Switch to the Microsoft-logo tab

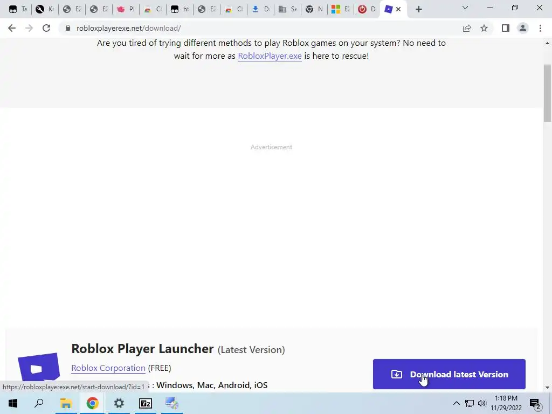point(341,10)
